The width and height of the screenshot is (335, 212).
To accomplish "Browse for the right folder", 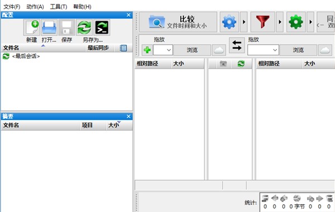I will pyautogui.click(x=298, y=50).
